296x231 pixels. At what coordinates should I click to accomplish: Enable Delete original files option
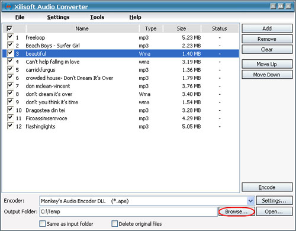point(114,224)
